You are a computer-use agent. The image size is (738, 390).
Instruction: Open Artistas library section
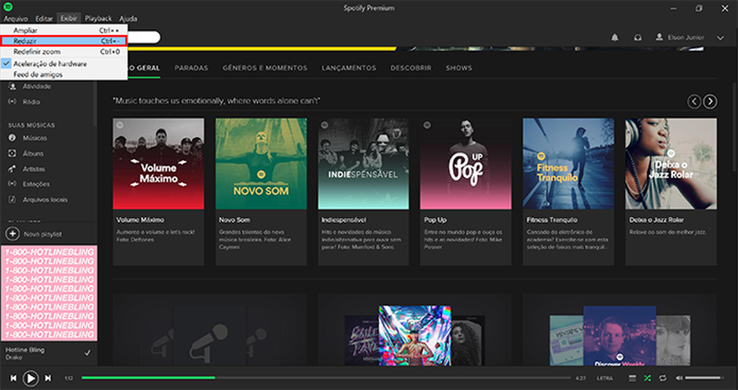coord(34,169)
